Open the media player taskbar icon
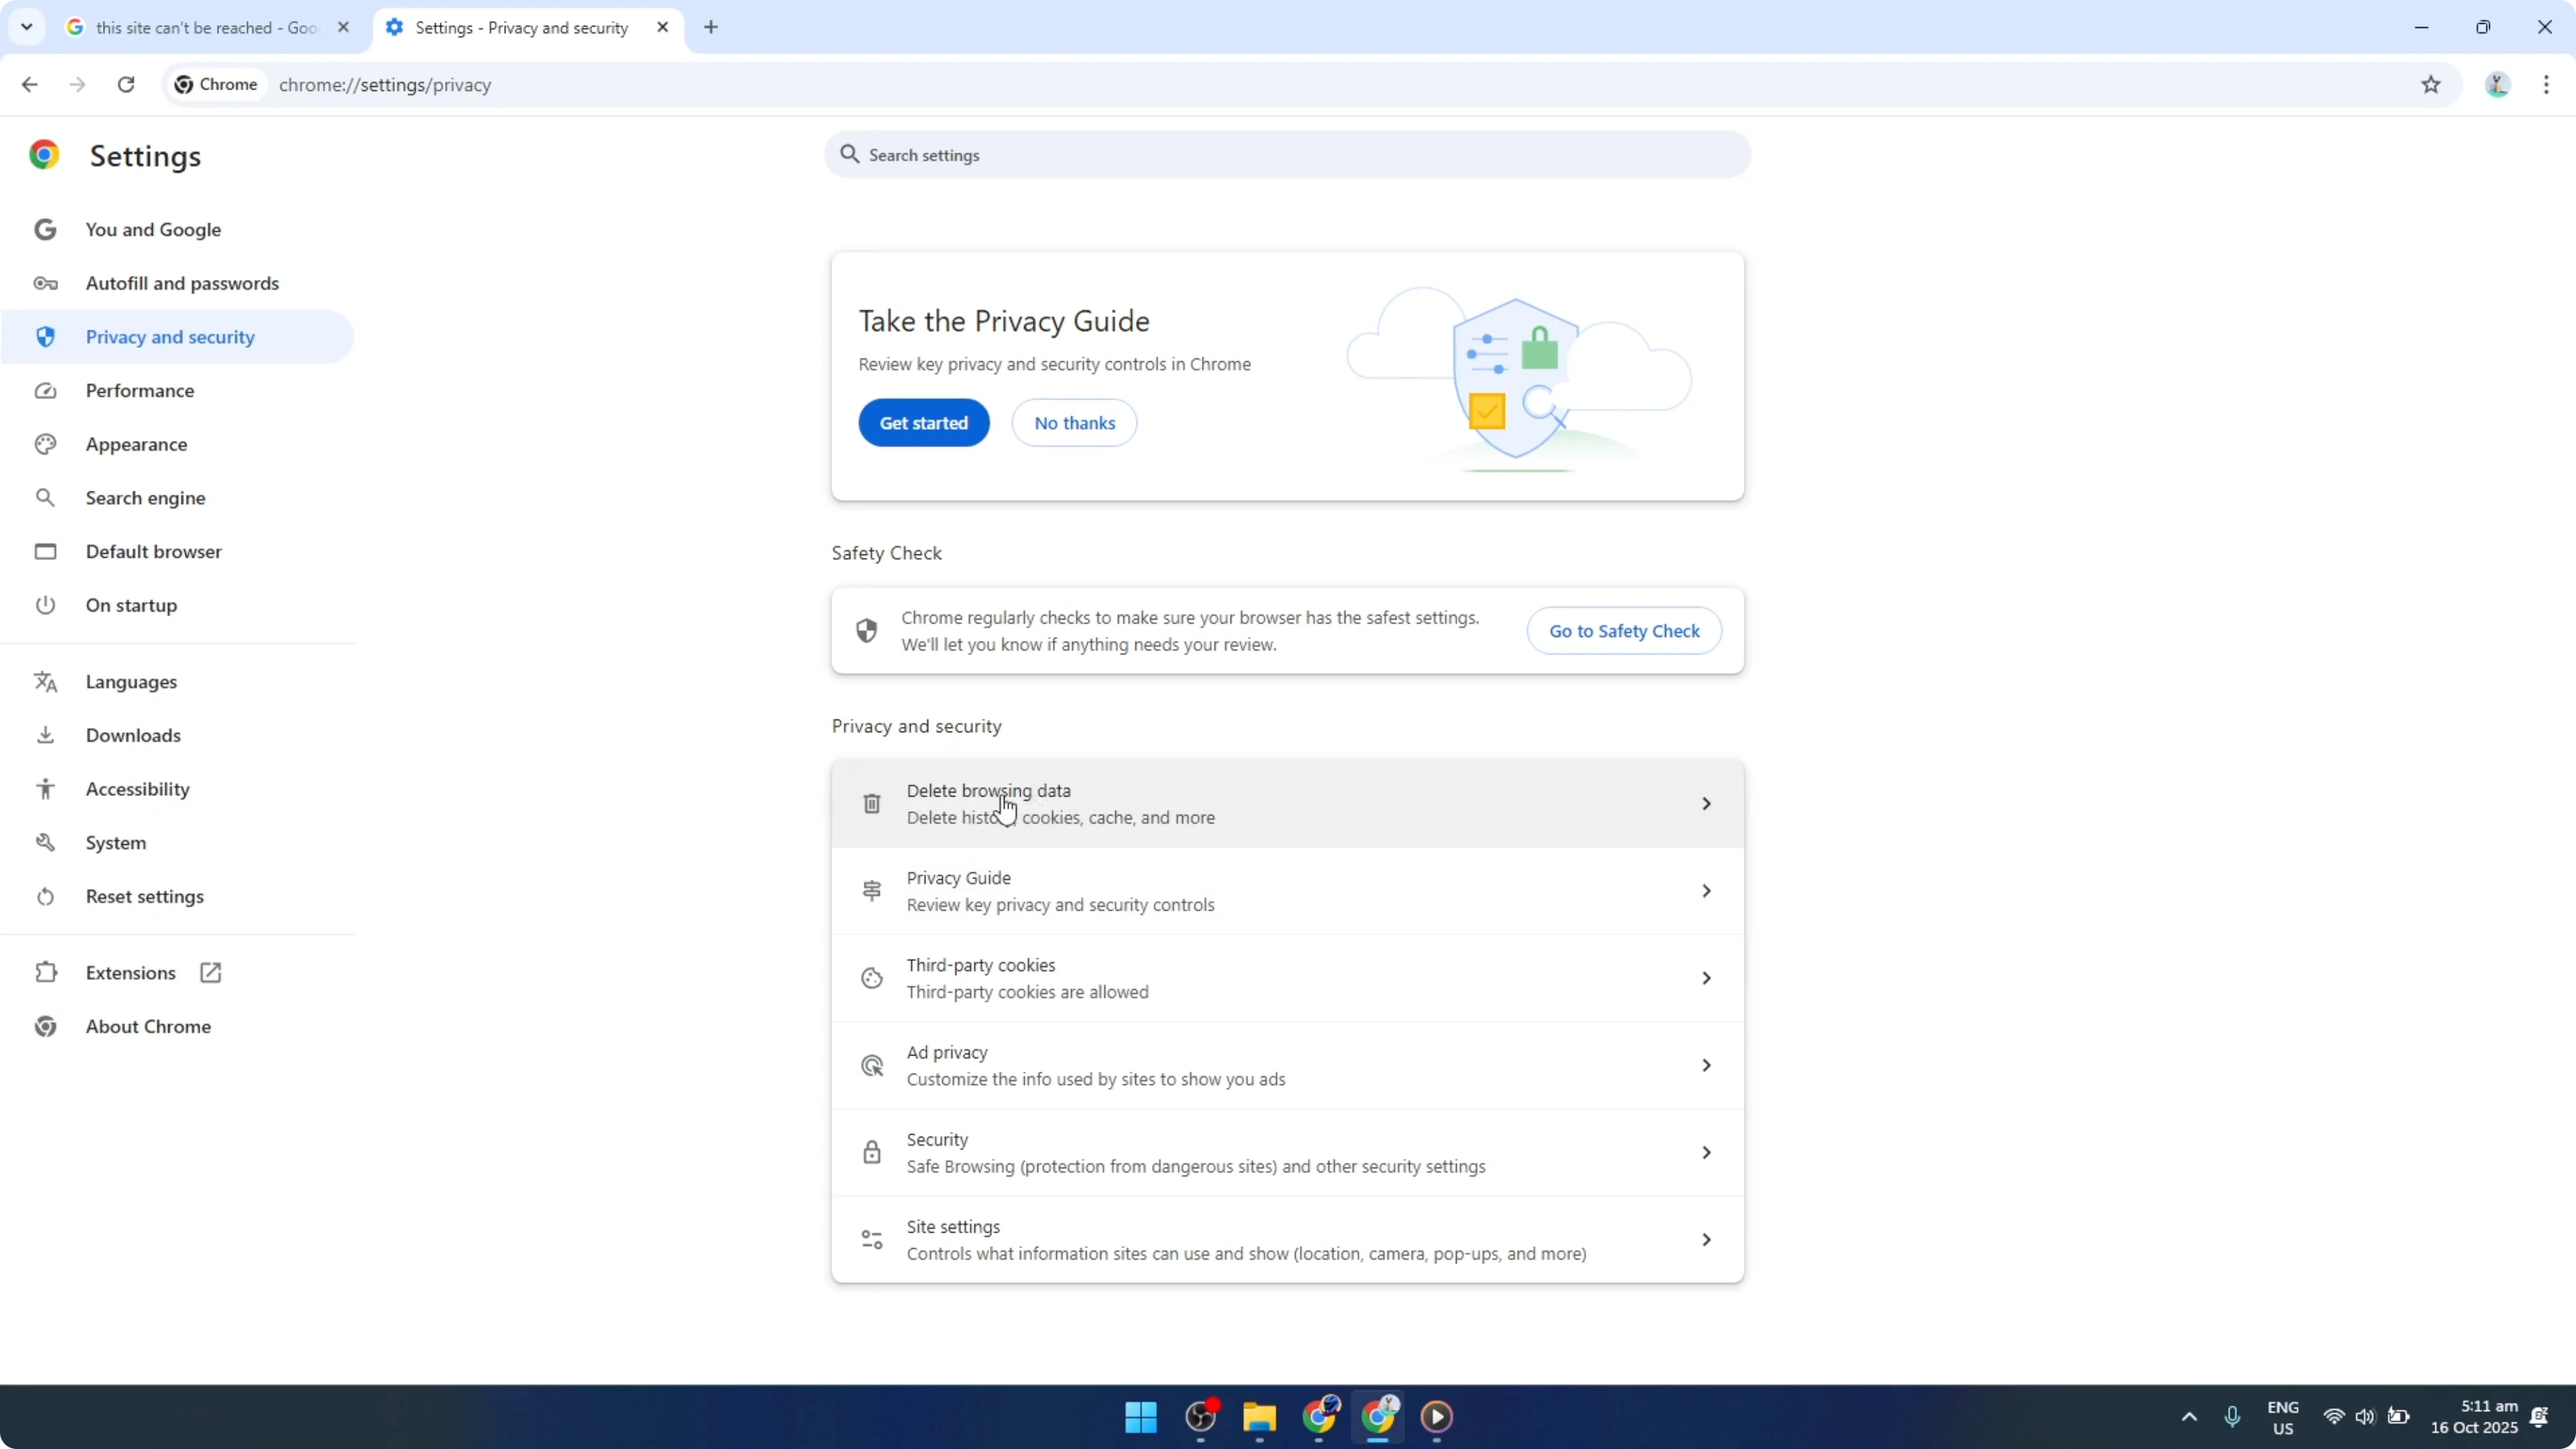Viewport: 2576px width, 1449px height. (1437, 1417)
